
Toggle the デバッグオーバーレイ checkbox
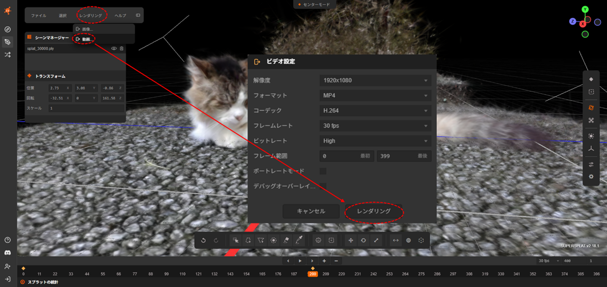coord(323,186)
